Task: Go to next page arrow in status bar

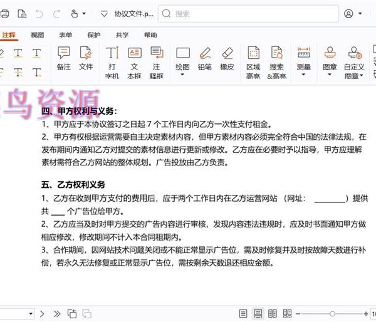Action: (x=43, y=313)
